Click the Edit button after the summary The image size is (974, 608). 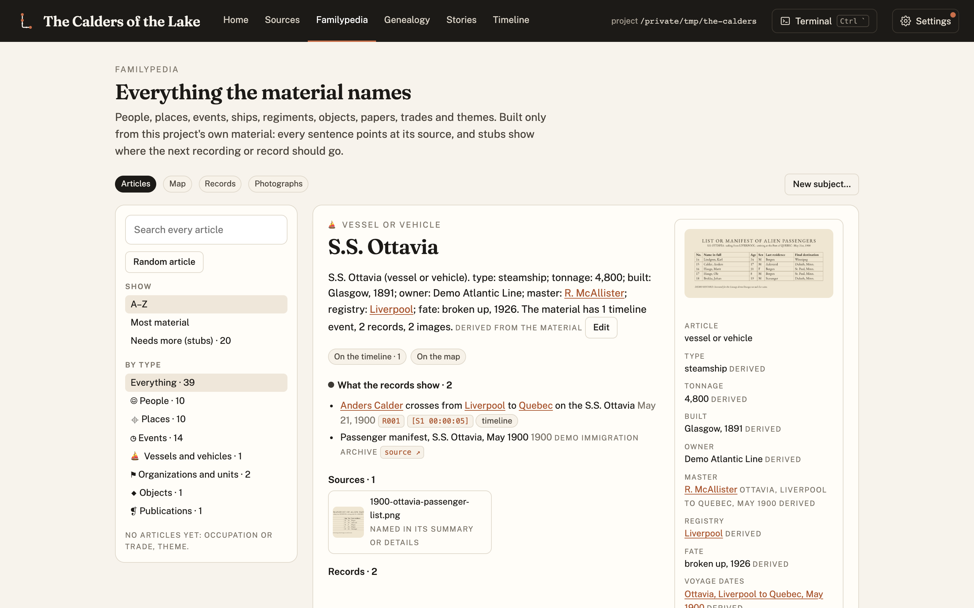601,327
